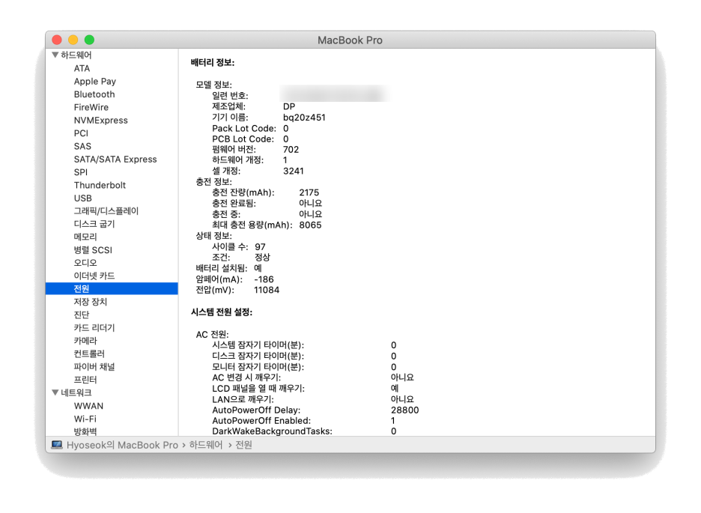Image resolution: width=701 pixels, height=513 pixels.
Task: Maximize window with the green button
Action: pos(89,40)
